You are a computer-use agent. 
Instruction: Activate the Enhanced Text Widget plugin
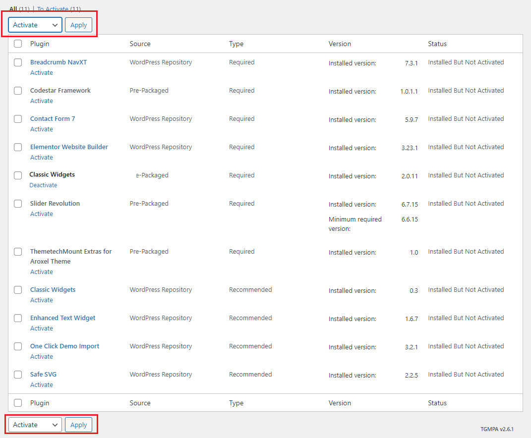tap(42, 328)
